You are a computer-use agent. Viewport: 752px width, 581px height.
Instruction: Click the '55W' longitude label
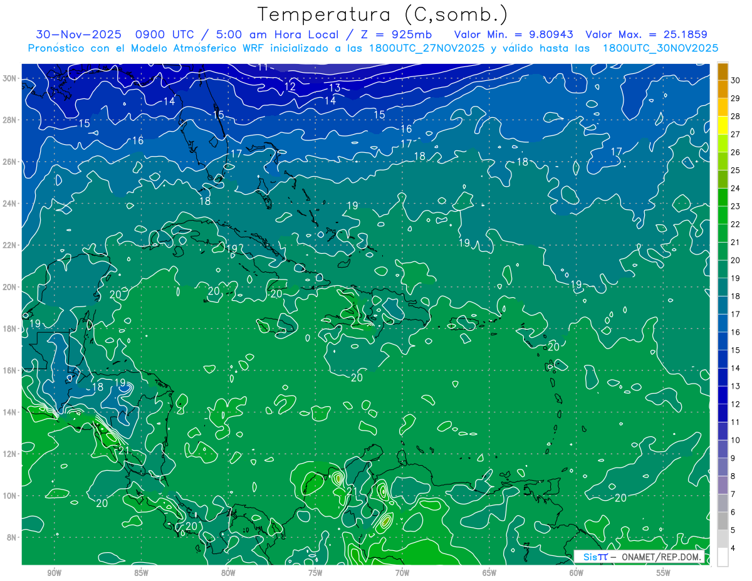[664, 573]
